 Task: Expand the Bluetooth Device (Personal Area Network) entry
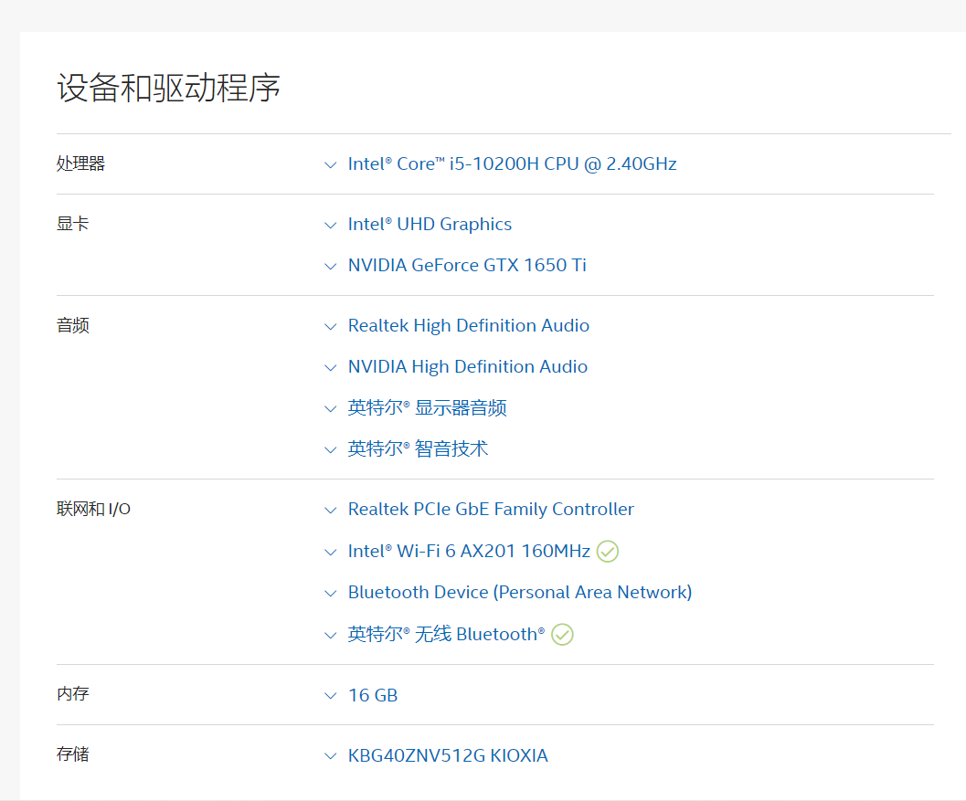tap(330, 593)
